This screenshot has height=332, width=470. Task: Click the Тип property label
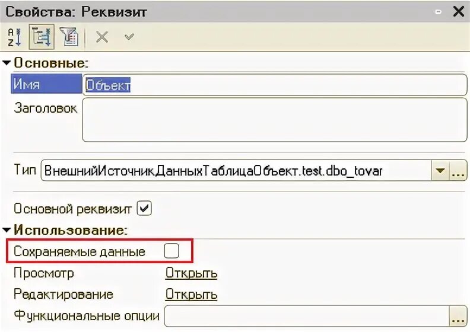25,170
